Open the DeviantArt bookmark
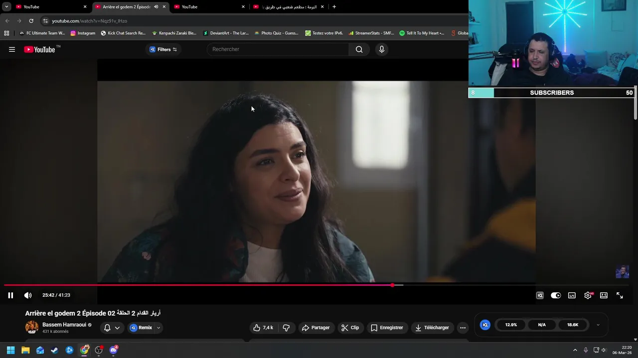This screenshot has width=638, height=358. pyautogui.click(x=226, y=33)
